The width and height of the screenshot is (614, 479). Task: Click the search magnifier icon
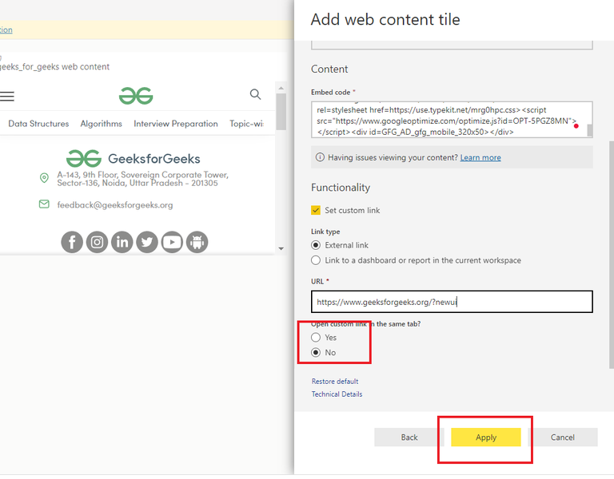click(x=255, y=94)
